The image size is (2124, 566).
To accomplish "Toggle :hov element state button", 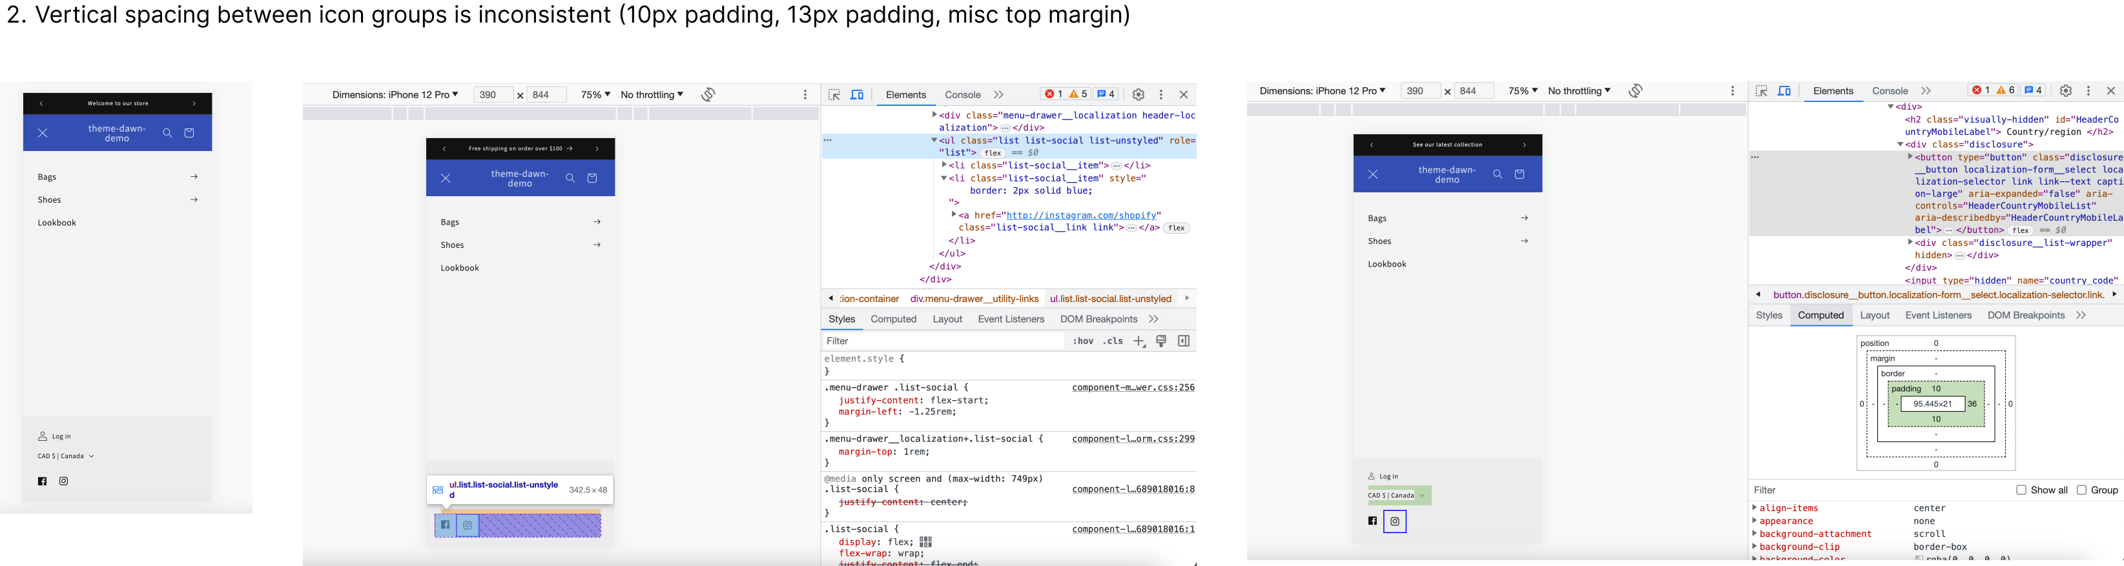I will click(x=1084, y=341).
